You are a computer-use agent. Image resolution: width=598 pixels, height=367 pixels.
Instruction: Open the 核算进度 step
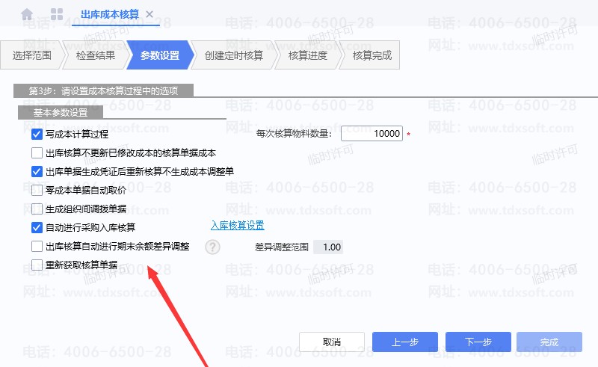pyautogui.click(x=307, y=55)
